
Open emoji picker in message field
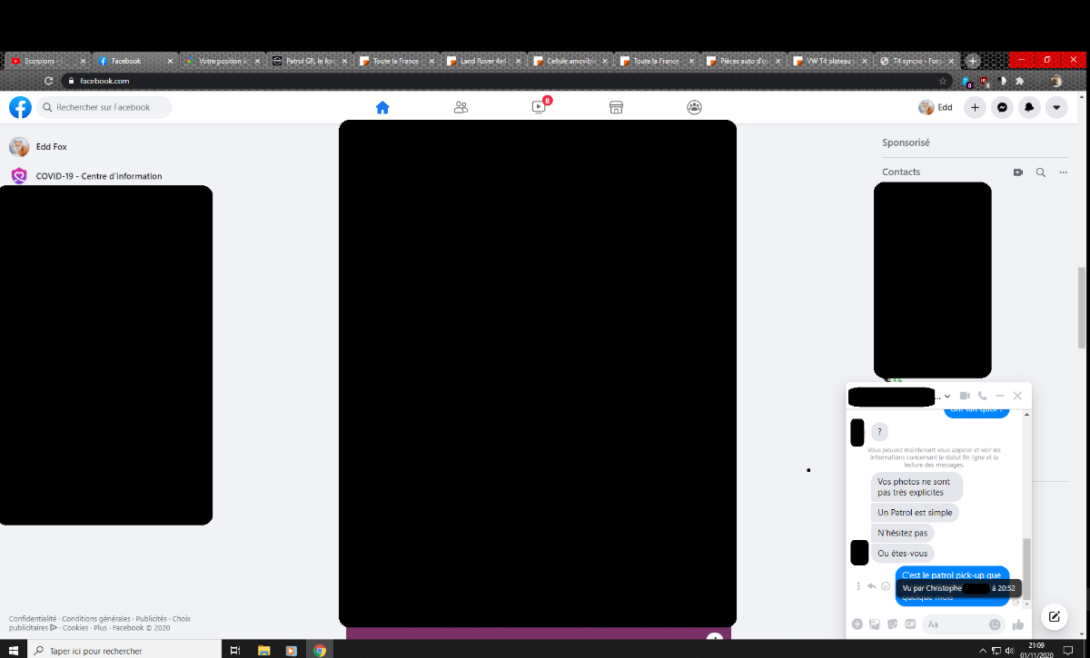point(995,624)
